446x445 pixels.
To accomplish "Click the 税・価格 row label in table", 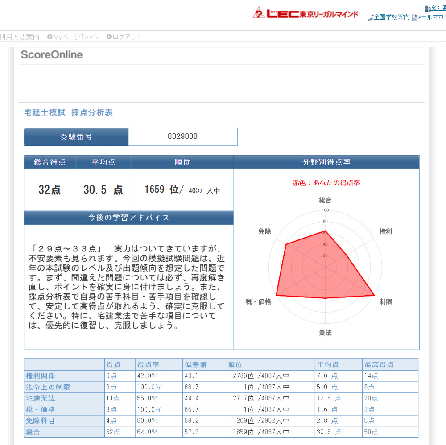I will point(41,409).
